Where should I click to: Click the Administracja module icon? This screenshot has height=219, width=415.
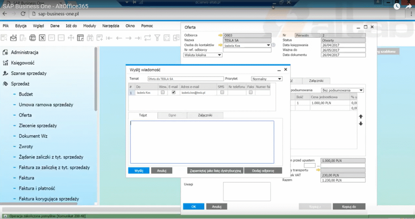5,52
